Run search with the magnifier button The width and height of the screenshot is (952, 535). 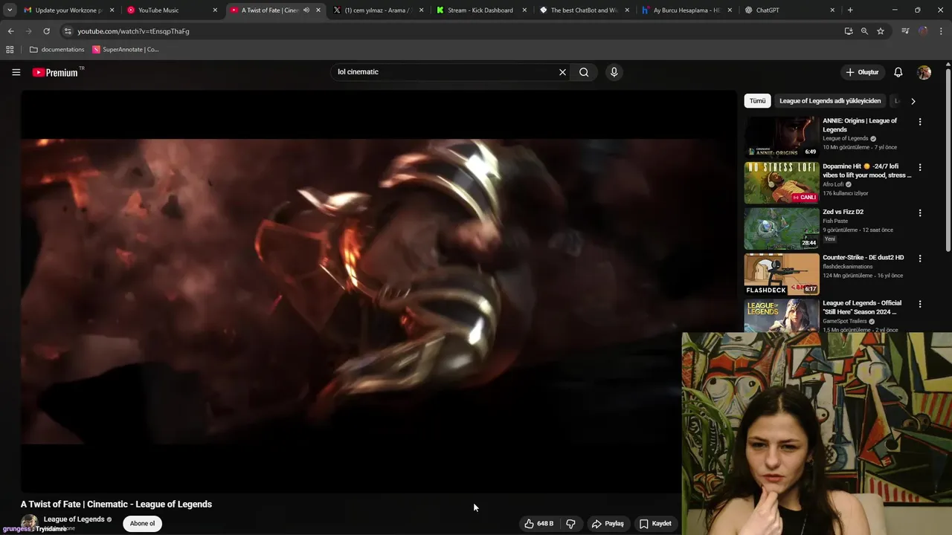(x=584, y=72)
